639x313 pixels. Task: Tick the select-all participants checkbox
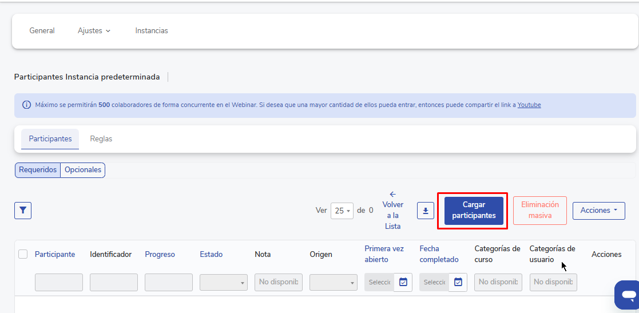click(x=23, y=254)
